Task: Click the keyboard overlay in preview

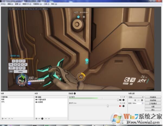Action: tap(18, 66)
